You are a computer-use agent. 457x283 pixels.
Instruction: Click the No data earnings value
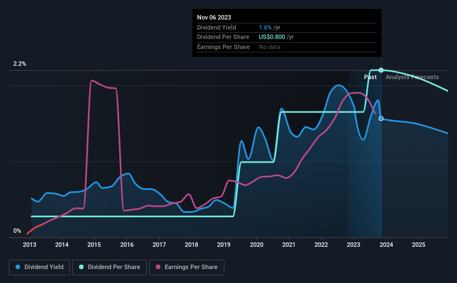coord(269,47)
